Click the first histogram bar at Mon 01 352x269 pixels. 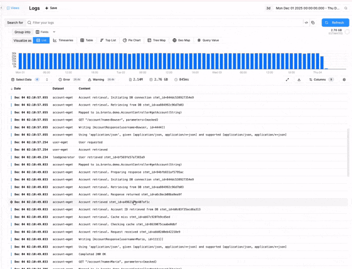20,61
